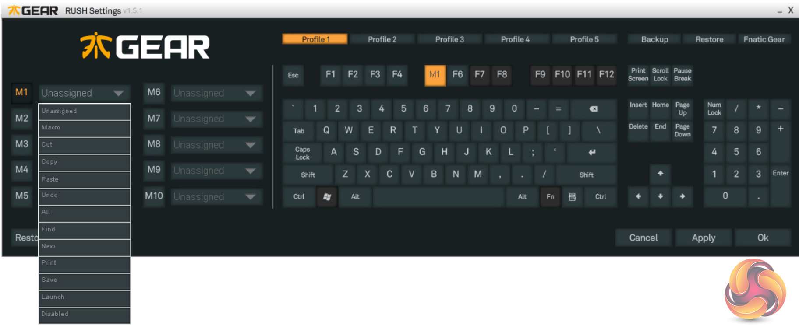The image size is (799, 325).
Task: Switch to the Profile 3 tab
Action: (x=449, y=39)
